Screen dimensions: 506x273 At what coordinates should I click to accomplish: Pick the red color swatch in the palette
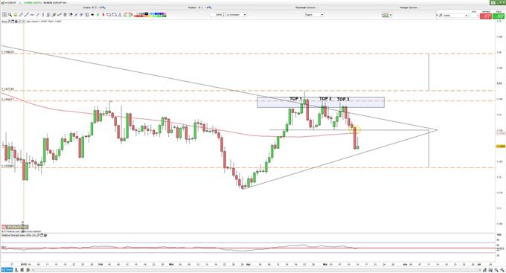pos(136,16)
